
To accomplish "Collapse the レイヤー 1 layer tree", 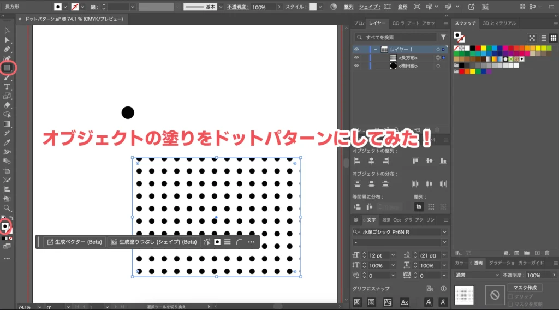I will (x=376, y=50).
